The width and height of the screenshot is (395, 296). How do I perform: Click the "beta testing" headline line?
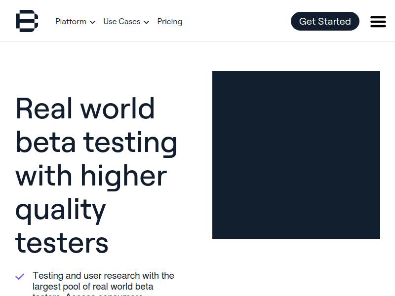coord(96,143)
